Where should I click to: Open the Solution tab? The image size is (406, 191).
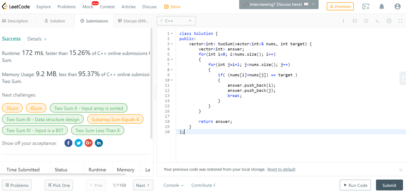click(54, 21)
